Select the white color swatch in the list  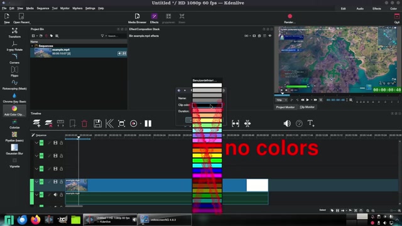[x=207, y=85]
